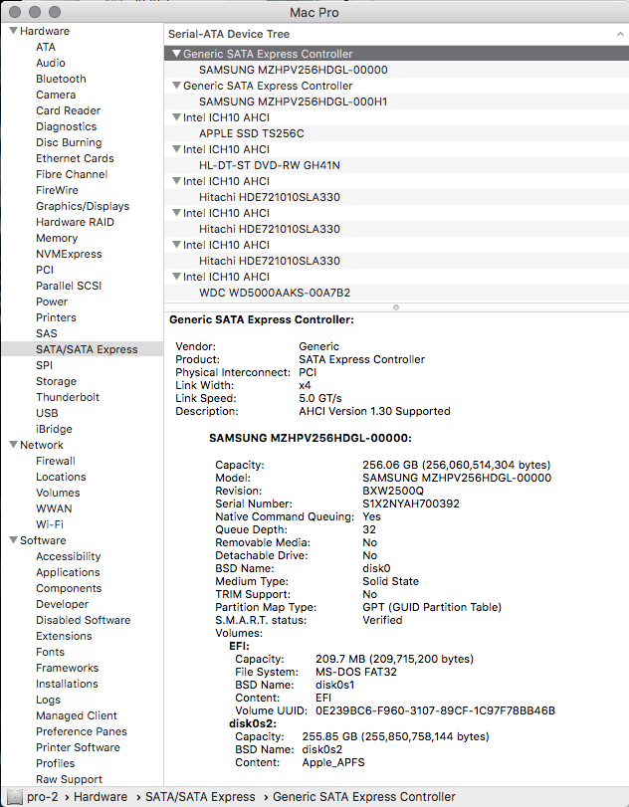The height and width of the screenshot is (807, 629).
Task: Show Camera hardware info
Action: 56,95
